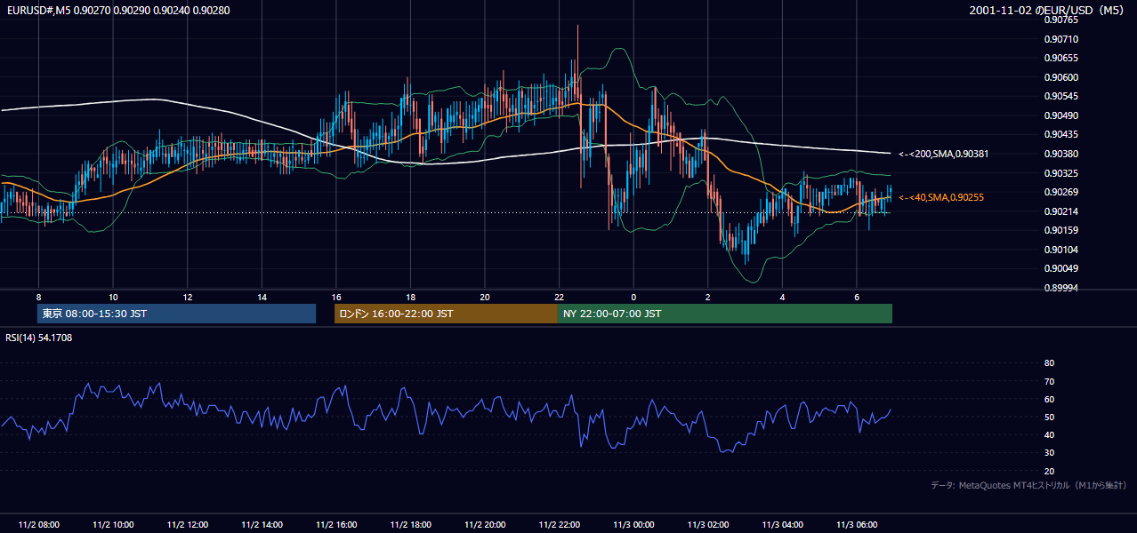Select the 東京 08:00-15:30 JST session bar
This screenshot has height=533, width=1137.
click(x=176, y=314)
